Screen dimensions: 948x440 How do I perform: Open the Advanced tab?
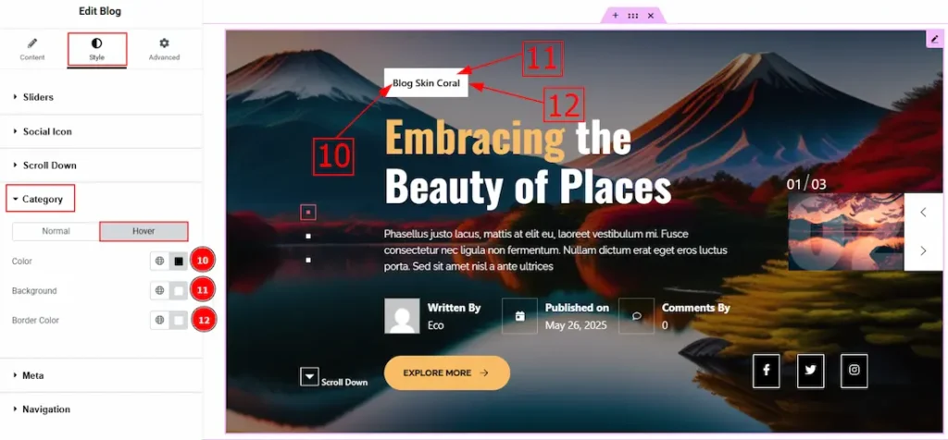[164, 49]
